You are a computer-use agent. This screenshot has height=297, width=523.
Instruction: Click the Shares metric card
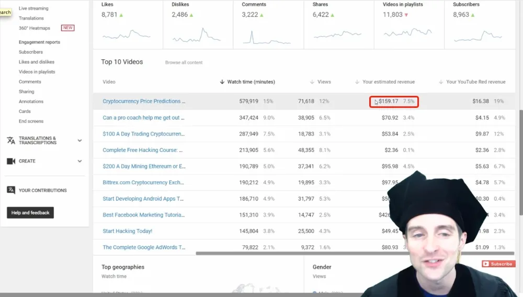(339, 25)
